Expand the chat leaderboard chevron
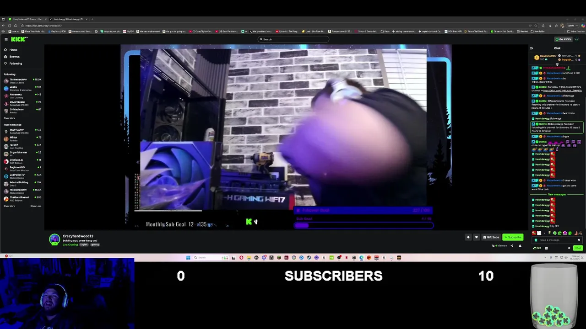This screenshot has height=329, width=586. pos(557,64)
